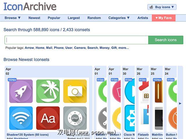Open the Cisco iconset title link
Screen dimensions: 186x139
coord(129,135)
